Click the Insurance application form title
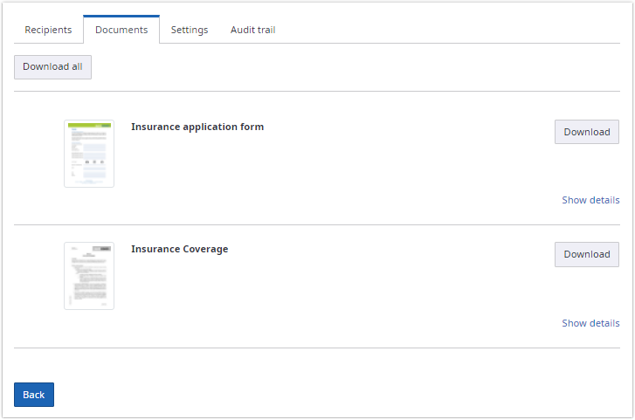The width and height of the screenshot is (635, 420). [x=197, y=127]
